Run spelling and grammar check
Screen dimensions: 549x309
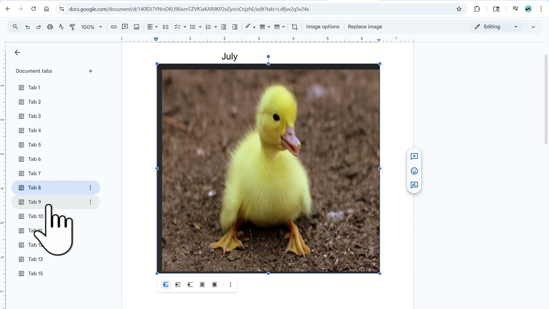tap(61, 27)
